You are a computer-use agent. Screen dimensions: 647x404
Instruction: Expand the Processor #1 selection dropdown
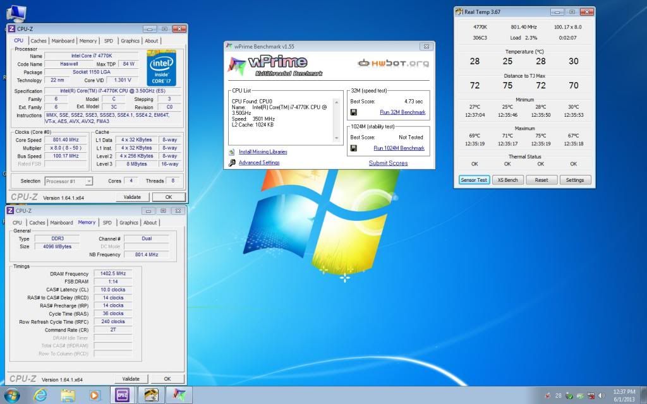tap(89, 181)
